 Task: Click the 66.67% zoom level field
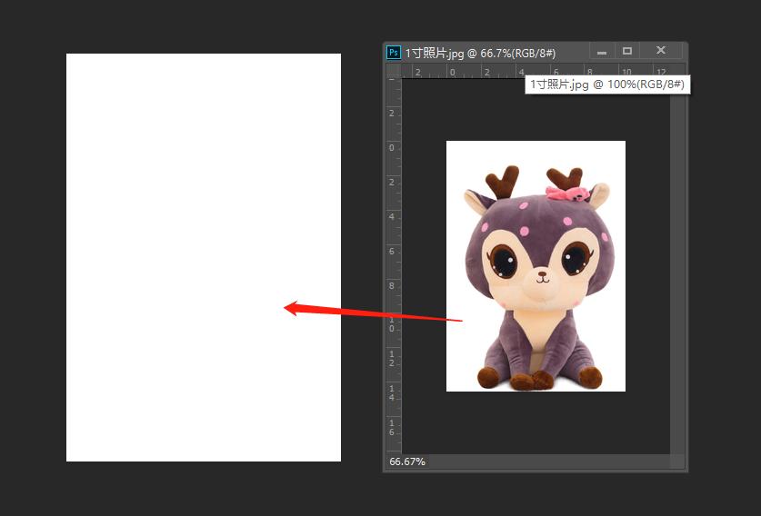tap(407, 462)
